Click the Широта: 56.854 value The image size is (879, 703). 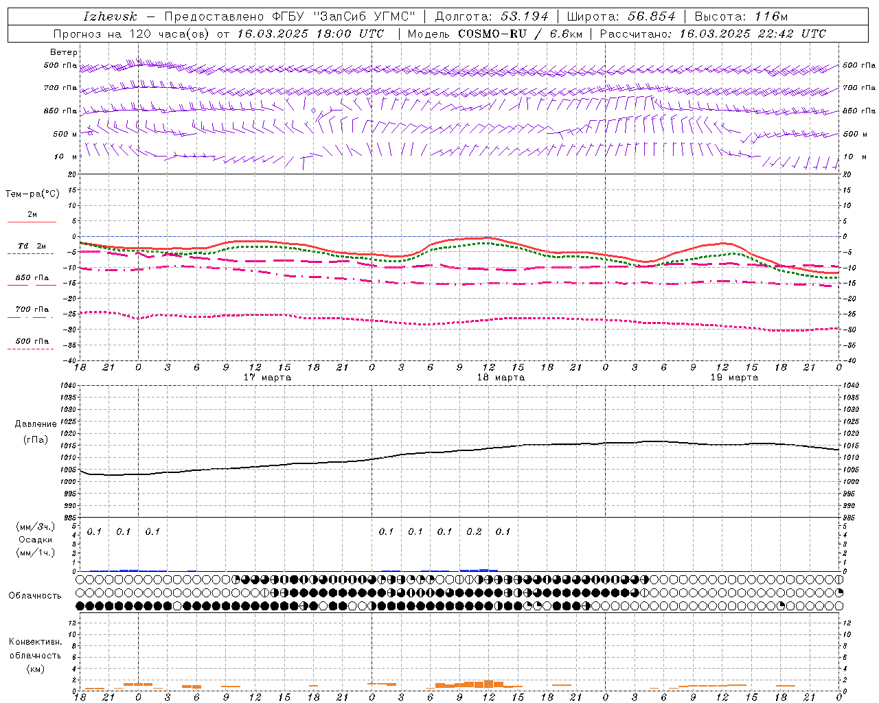pos(621,16)
